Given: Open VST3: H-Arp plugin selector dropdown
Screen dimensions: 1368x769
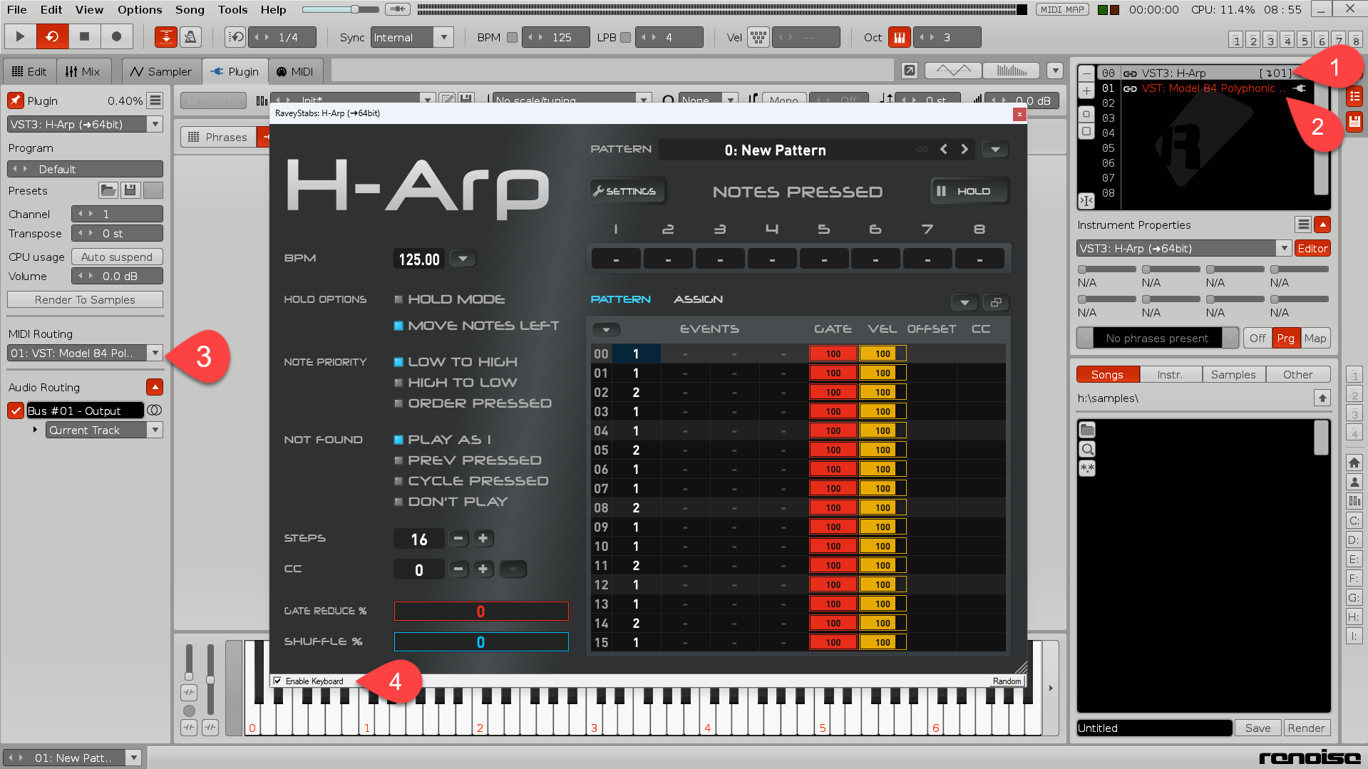Looking at the screenshot, I should [155, 124].
